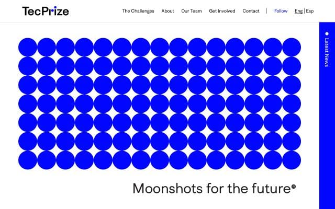
Task: Click the registered mark after future
Action: tap(294, 187)
